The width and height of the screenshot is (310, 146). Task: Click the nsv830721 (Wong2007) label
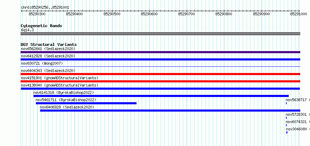point(42,63)
